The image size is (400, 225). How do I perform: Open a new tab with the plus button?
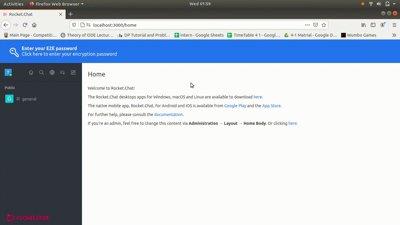(70, 14)
